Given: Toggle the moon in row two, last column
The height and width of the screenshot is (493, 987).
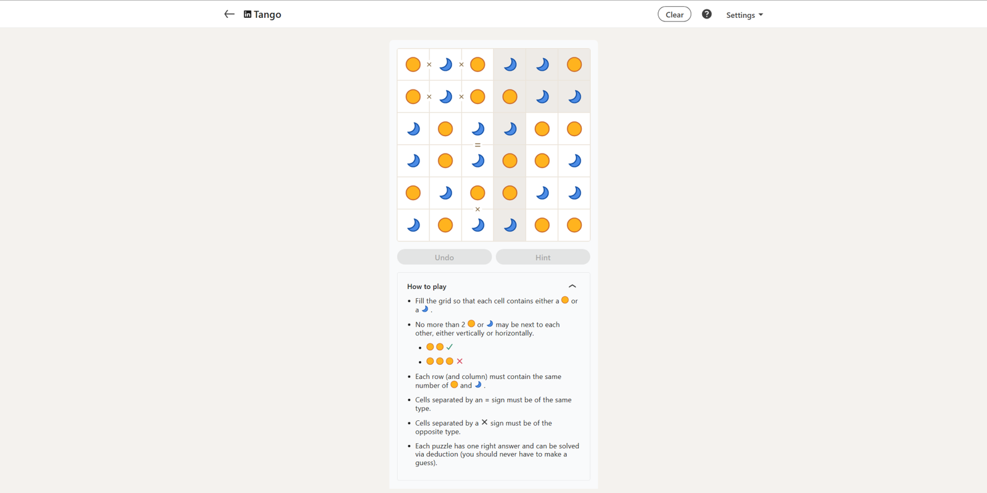Looking at the screenshot, I should click(x=574, y=97).
